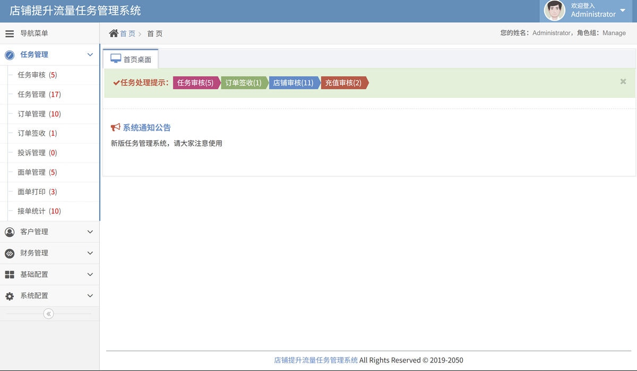Image resolution: width=637 pixels, height=371 pixels.
Task: Open the Administrator account dropdown arrow
Action: point(623,11)
